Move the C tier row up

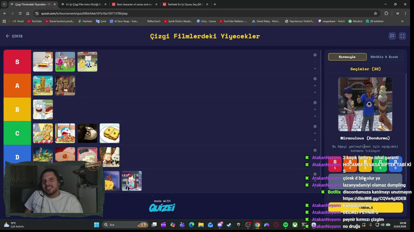[x=315, y=133]
